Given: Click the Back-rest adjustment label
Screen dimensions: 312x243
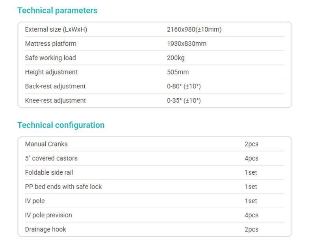Looking at the screenshot, I should point(55,86).
